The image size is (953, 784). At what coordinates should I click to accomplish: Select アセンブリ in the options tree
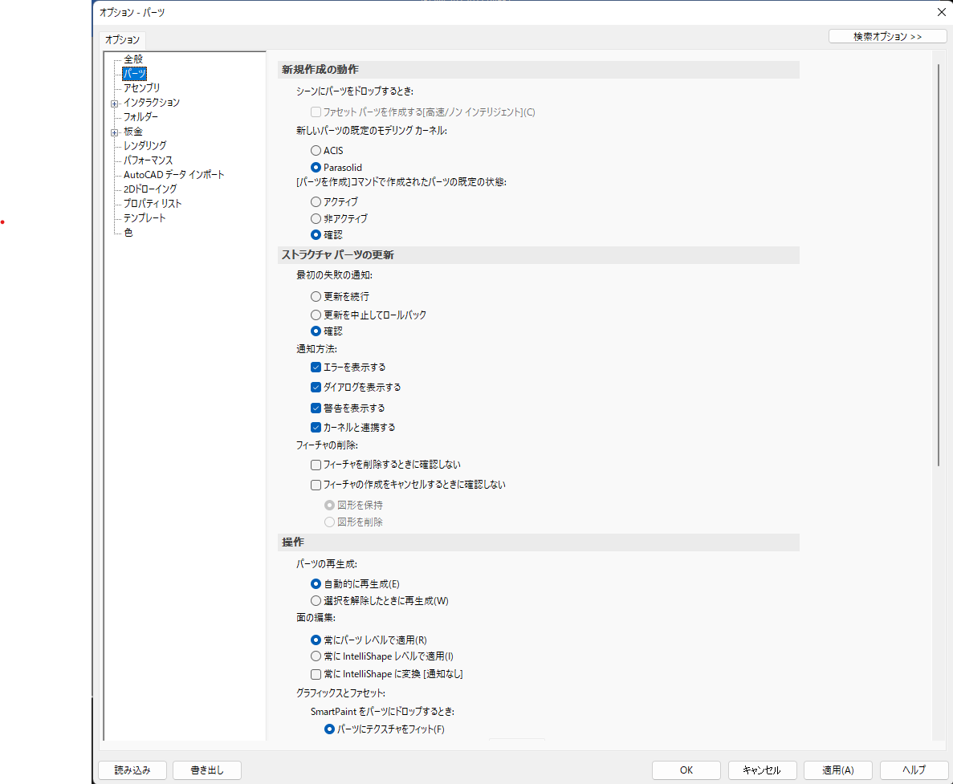coord(141,87)
